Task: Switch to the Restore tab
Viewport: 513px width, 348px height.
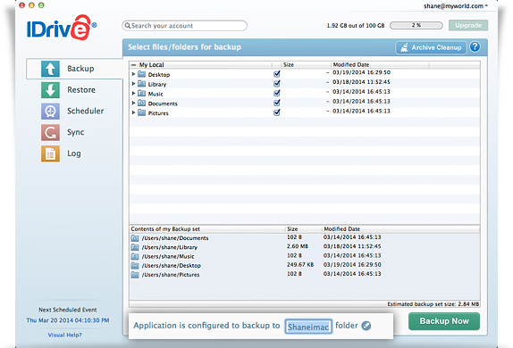Action: tap(81, 90)
